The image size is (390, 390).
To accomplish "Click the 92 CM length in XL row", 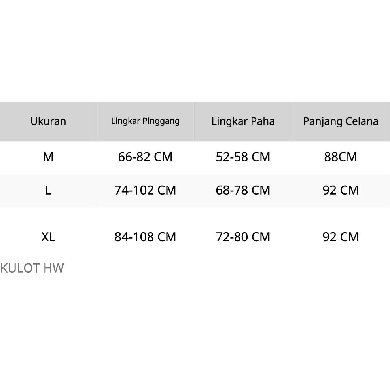I will click(x=341, y=237).
